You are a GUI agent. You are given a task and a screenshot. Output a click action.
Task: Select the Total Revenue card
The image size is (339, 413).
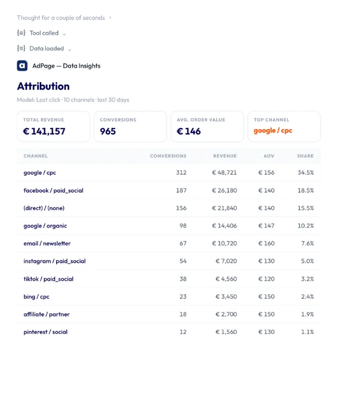(x=53, y=127)
